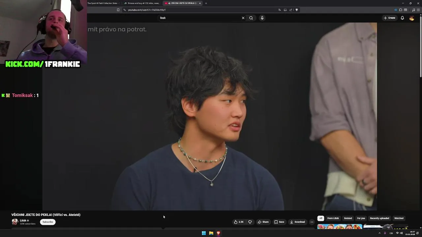Dislike the video with thumbs down

click(x=250, y=222)
